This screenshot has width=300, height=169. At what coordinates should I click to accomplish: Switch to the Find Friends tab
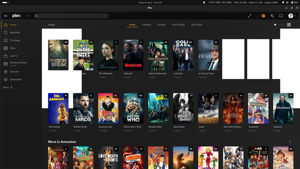point(178,25)
